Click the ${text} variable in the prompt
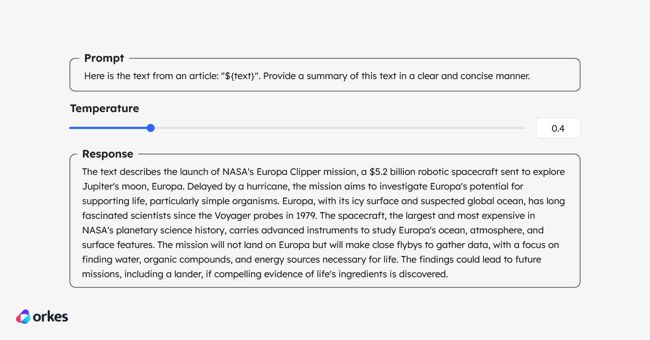 tap(240, 76)
